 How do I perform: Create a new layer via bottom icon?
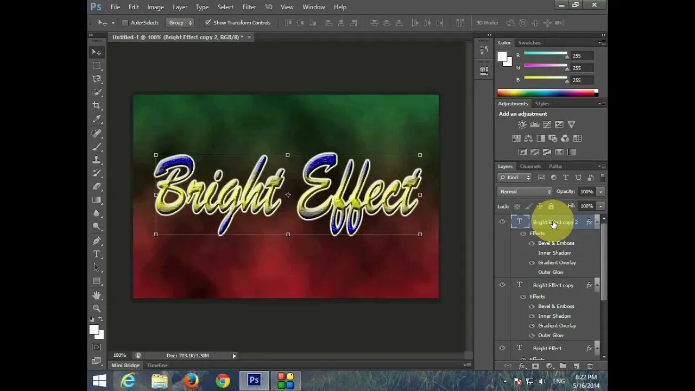pyautogui.click(x=576, y=367)
